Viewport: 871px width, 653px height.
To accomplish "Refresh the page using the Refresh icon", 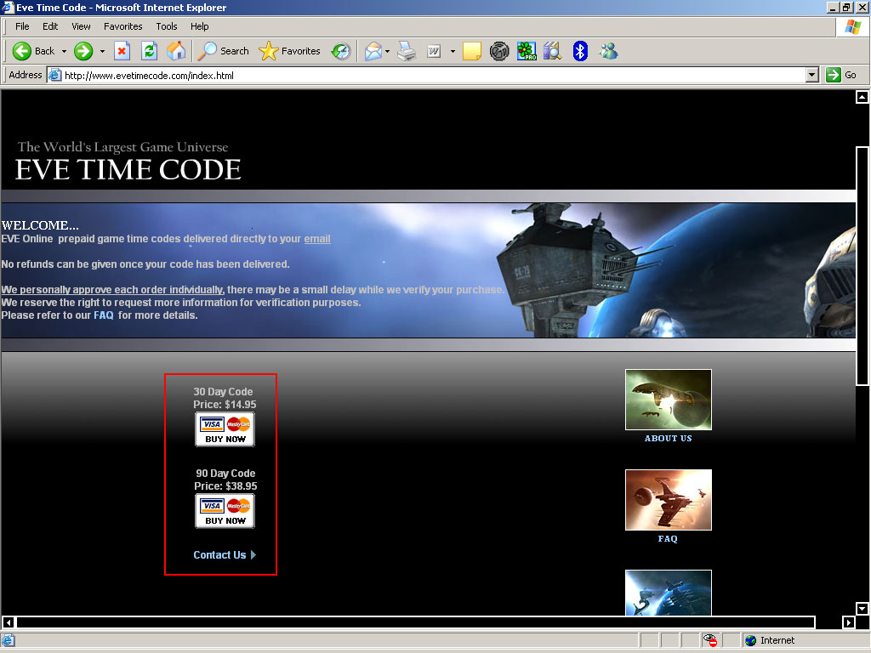I will pos(149,51).
